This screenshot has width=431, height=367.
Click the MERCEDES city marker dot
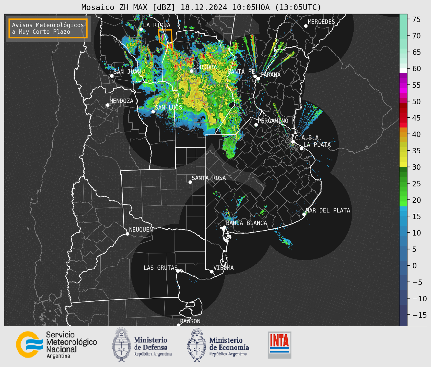point(306,26)
